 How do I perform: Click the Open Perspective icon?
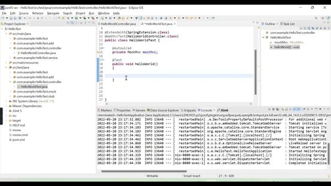[x=323, y=18]
